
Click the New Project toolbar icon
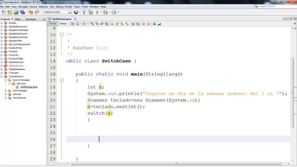(10, 13)
